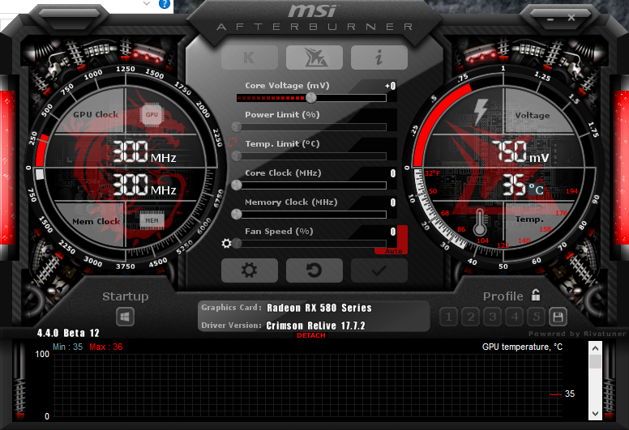
Task: Click the Core Clock slider handle
Action: [237, 185]
